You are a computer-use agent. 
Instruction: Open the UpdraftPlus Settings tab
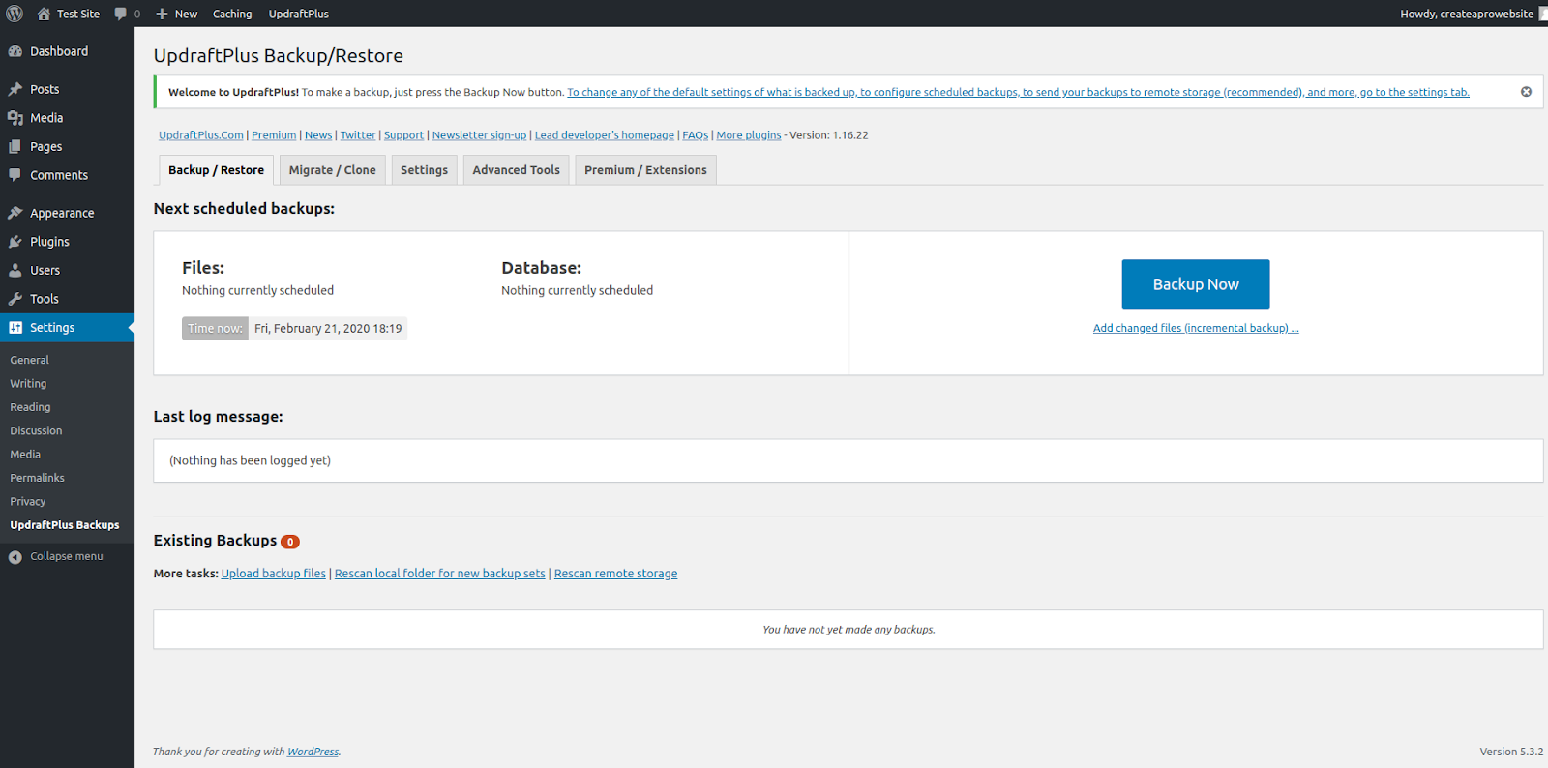coord(425,170)
